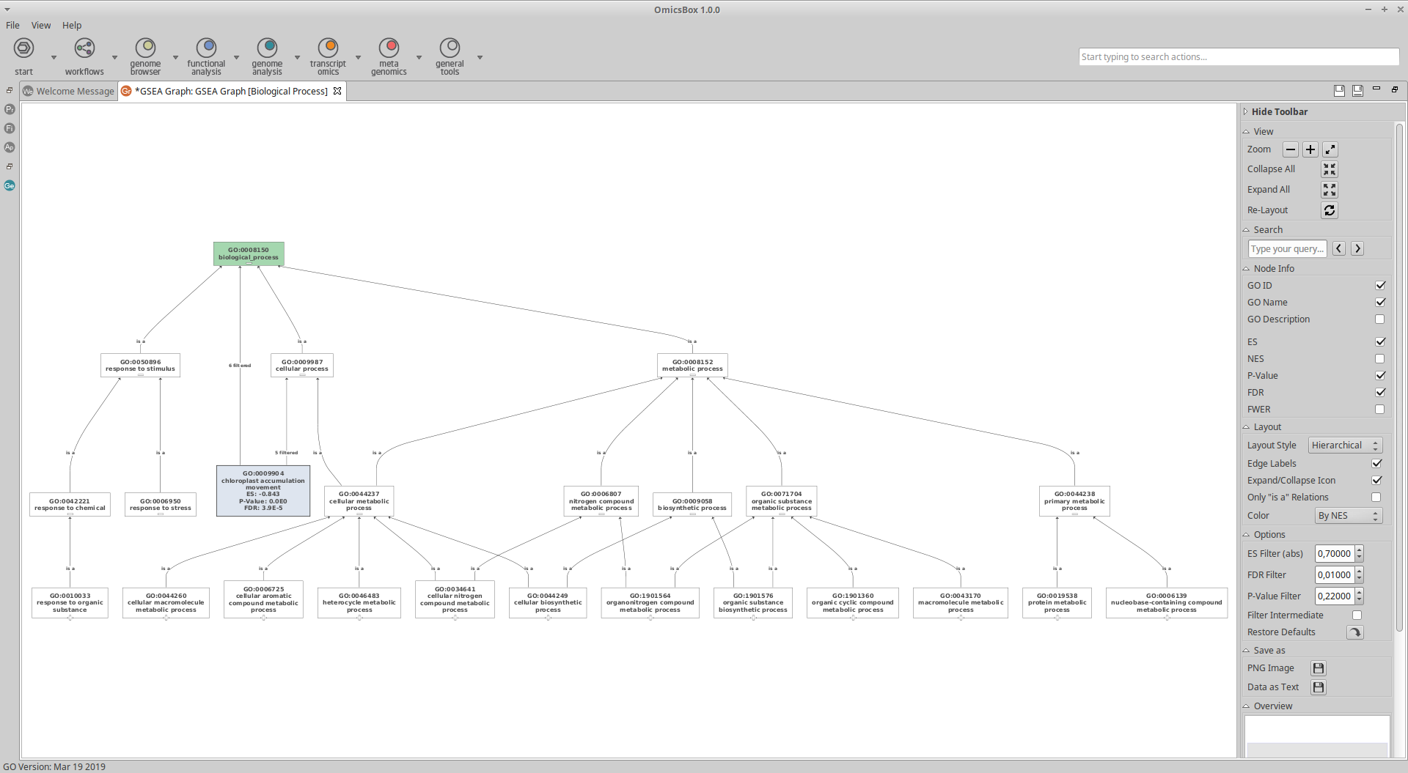Toggle the NES node info checkbox

(1379, 359)
